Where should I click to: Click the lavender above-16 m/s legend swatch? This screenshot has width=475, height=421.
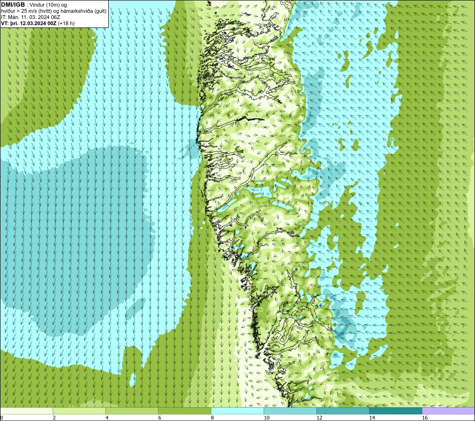pyautogui.click(x=448, y=411)
